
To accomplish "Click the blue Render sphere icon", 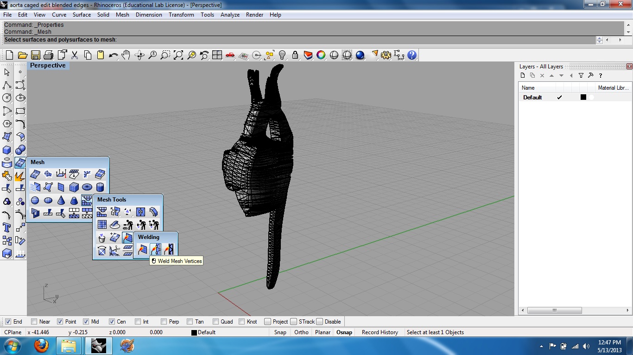I will (x=360, y=55).
